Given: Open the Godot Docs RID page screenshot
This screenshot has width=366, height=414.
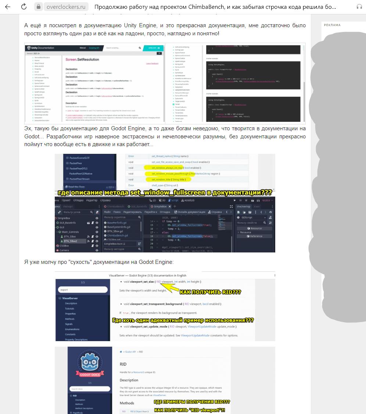Looking at the screenshot, I should (x=165, y=380).
